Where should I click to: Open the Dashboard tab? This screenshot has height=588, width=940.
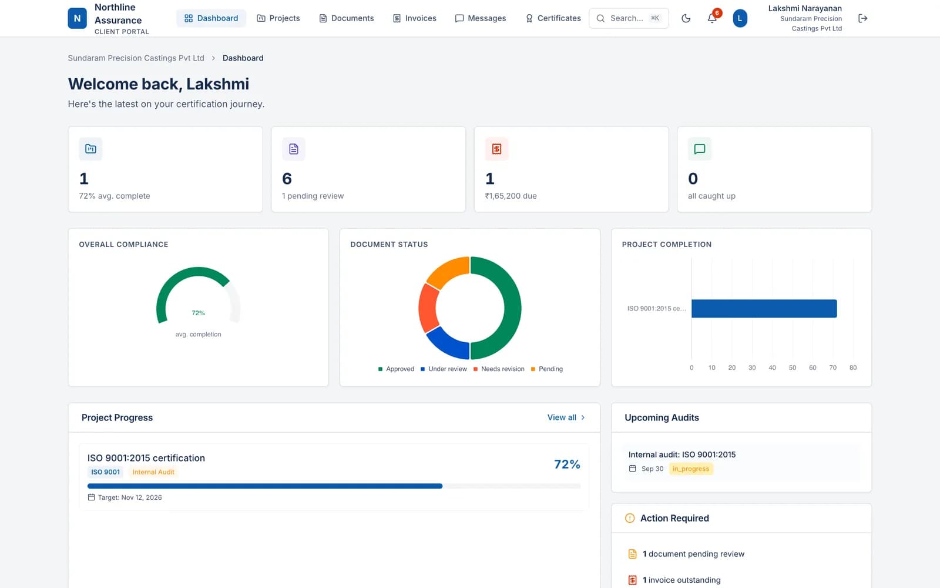click(211, 18)
